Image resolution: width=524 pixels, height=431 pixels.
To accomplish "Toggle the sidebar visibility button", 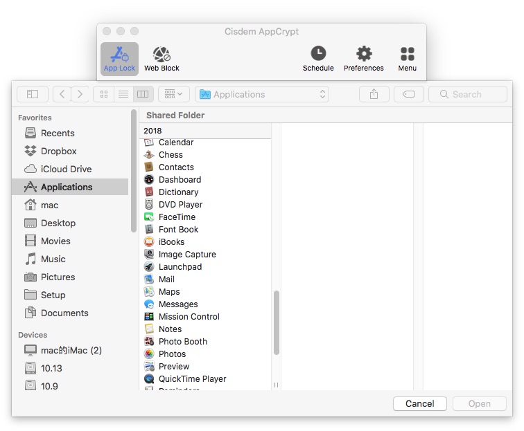I will (33, 94).
